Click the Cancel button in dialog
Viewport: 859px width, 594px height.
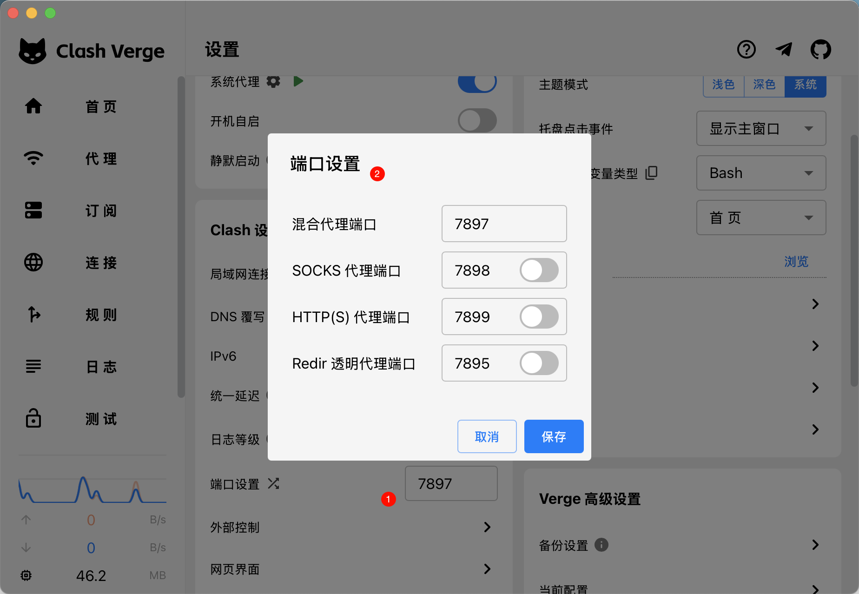(487, 436)
